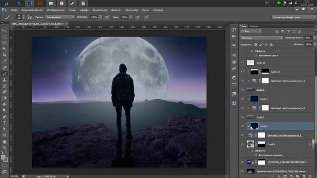This screenshot has height=178, width=317.
Task: Select the Brush tool in the toolbox
Action: point(4,74)
